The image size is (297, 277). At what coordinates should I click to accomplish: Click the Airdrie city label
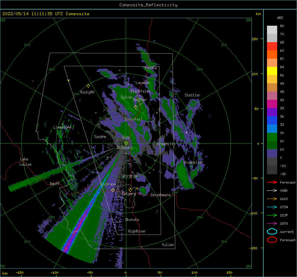coord(130,176)
